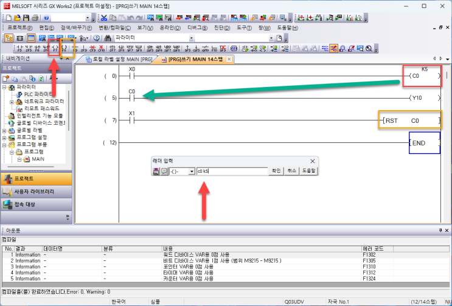
Task: Collapse the 파라미터 tree node
Action: (x=4, y=87)
